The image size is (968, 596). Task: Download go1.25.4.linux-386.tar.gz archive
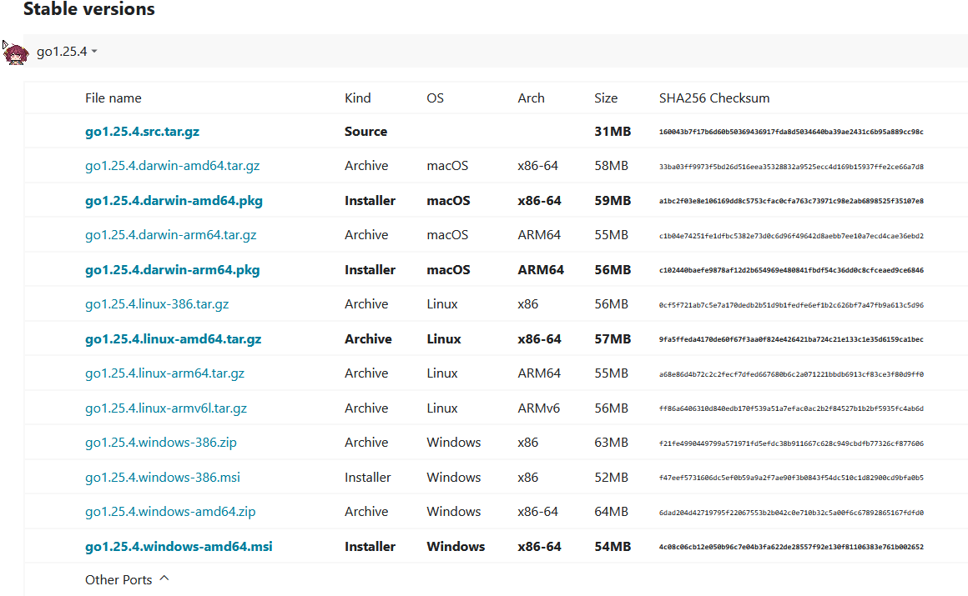click(157, 304)
